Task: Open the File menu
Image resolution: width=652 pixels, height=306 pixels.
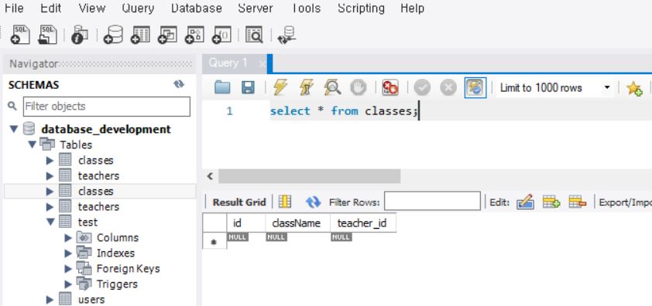Action: pyautogui.click(x=13, y=8)
